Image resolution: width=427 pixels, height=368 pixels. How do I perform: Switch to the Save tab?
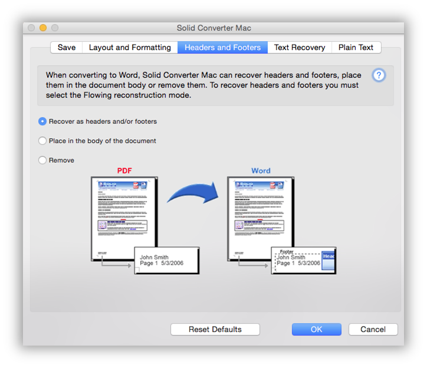pyautogui.click(x=67, y=48)
